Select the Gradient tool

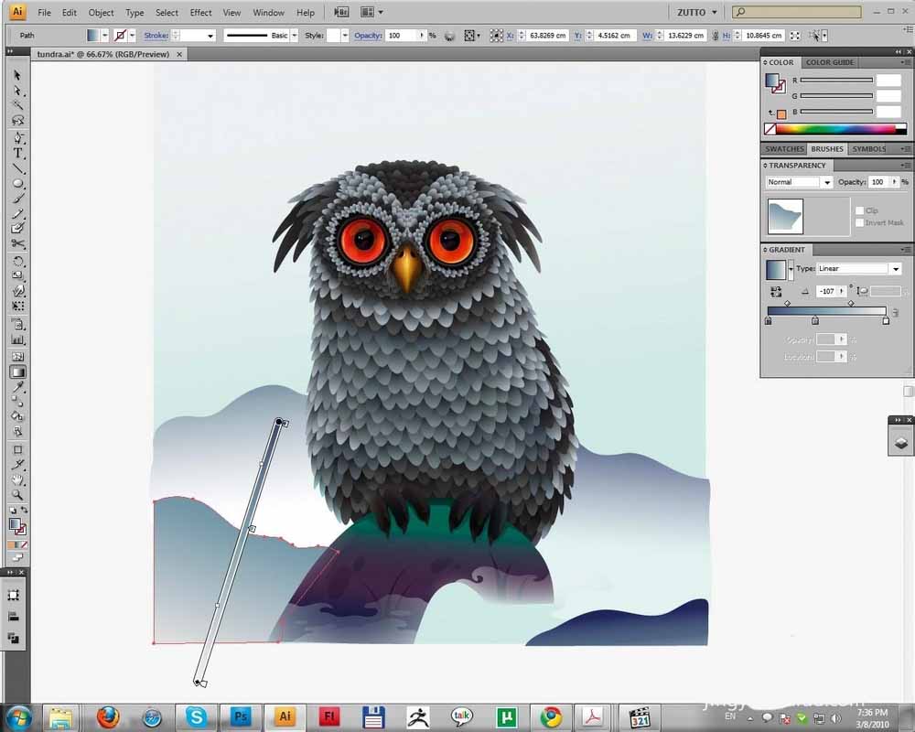(17, 371)
